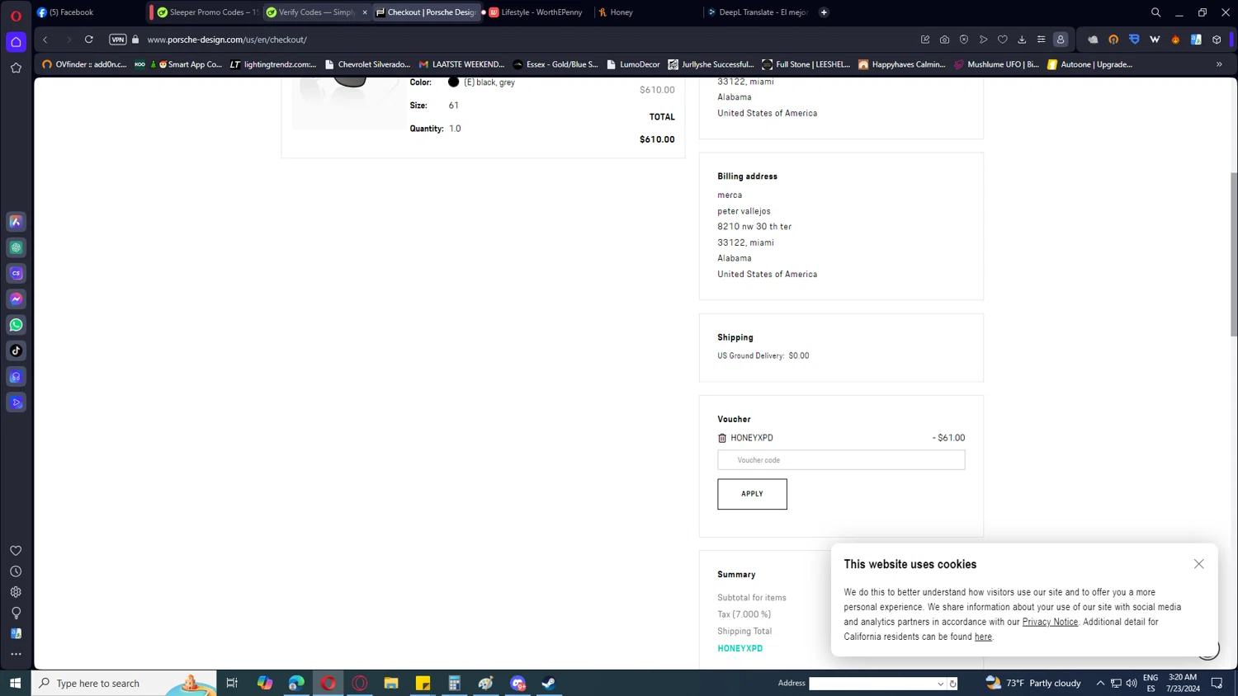Screen dimensions: 1238x696
Task: Open the volume speaker tray icon
Action: tap(1132, 683)
